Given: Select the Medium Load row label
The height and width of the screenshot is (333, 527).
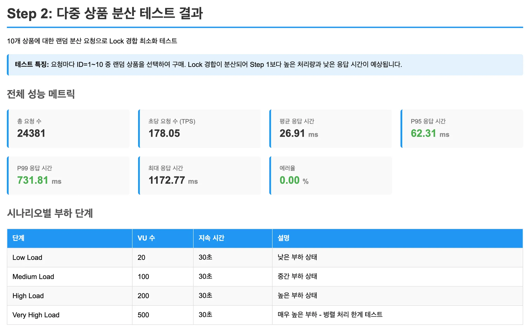Looking at the screenshot, I should point(33,277).
